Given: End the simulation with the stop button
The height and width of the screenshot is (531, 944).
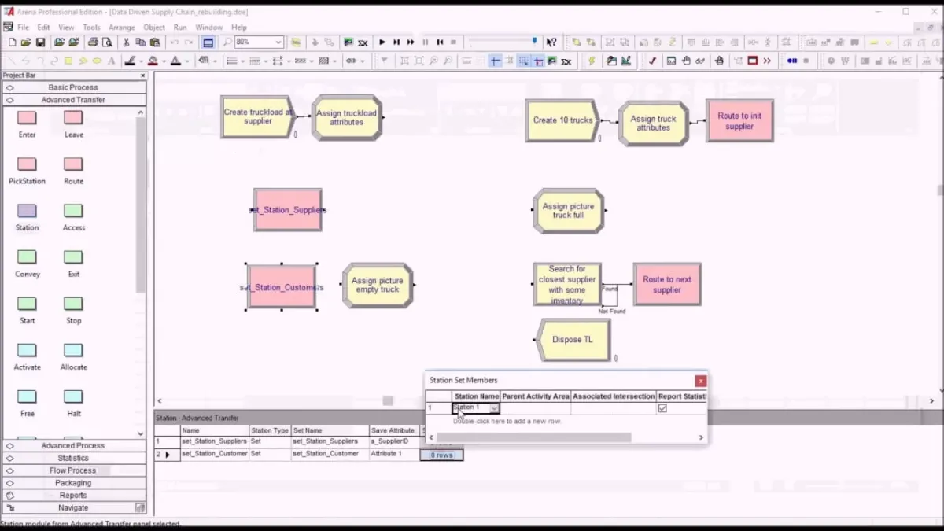Looking at the screenshot, I should point(453,42).
